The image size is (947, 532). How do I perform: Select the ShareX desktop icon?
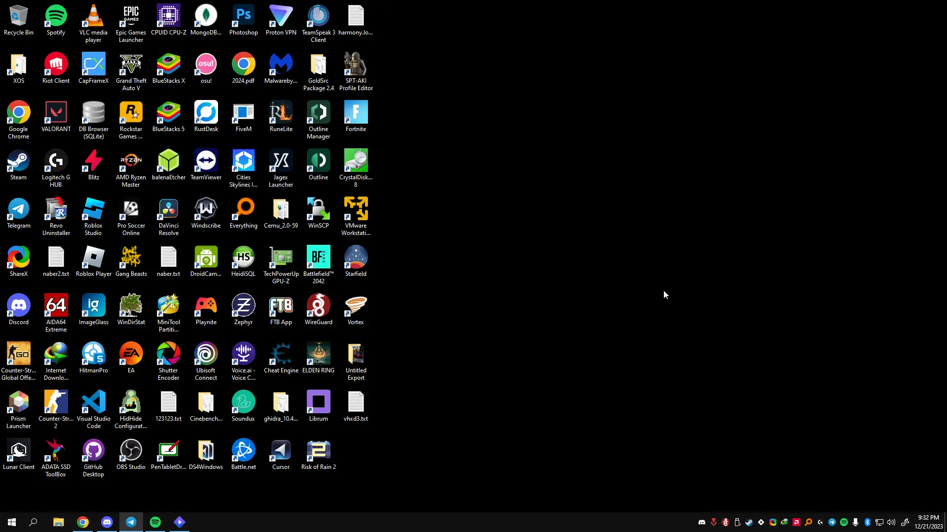tap(19, 262)
